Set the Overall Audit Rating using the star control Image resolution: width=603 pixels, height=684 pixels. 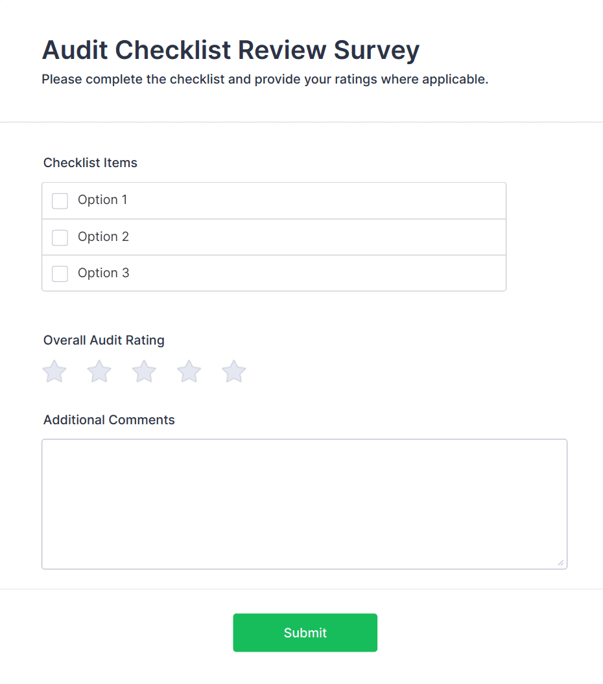tap(143, 371)
